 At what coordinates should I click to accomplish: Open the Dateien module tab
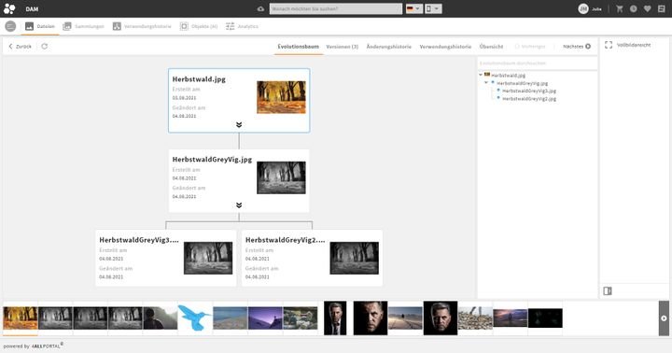(40, 26)
